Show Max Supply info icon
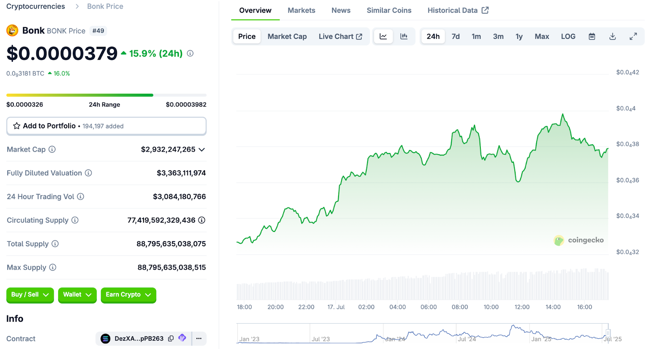This screenshot has height=349, width=647. 53,267
